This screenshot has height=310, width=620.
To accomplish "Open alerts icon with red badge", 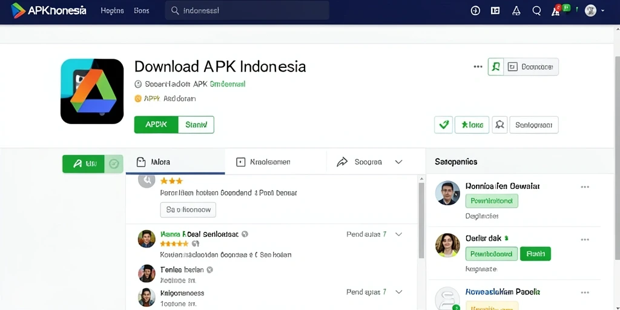I will point(556,11).
